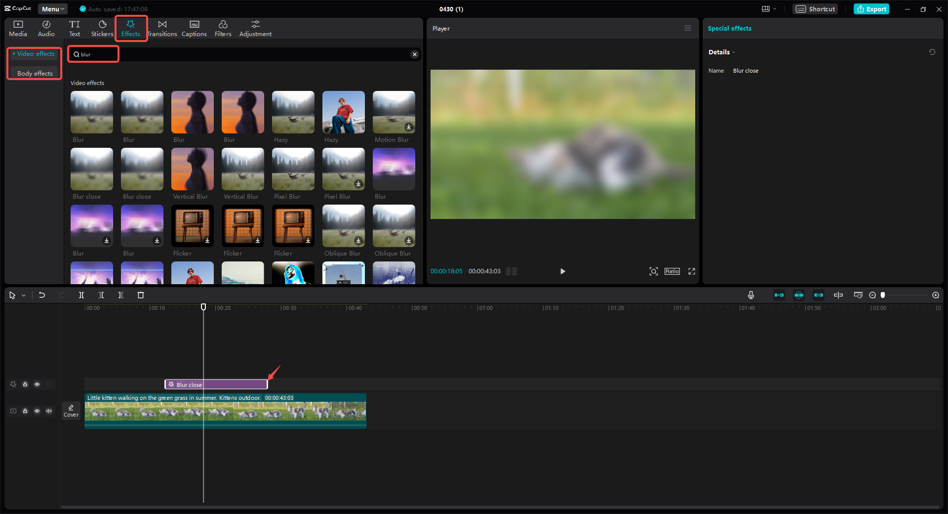
Task: Open the Captions tab
Action: pyautogui.click(x=194, y=28)
